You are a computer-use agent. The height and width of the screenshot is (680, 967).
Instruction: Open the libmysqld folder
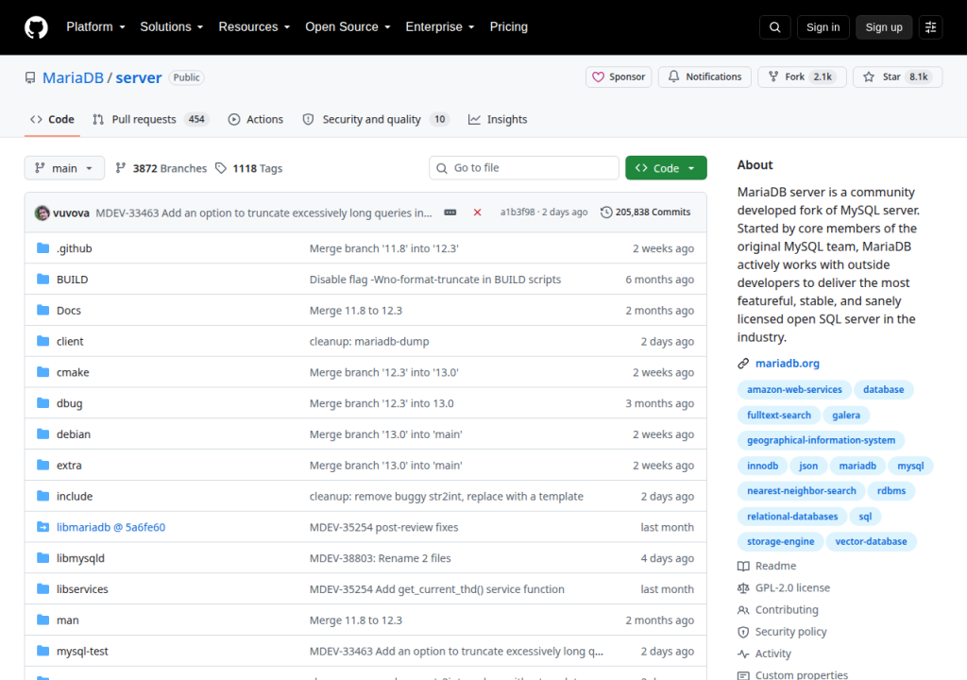point(80,558)
